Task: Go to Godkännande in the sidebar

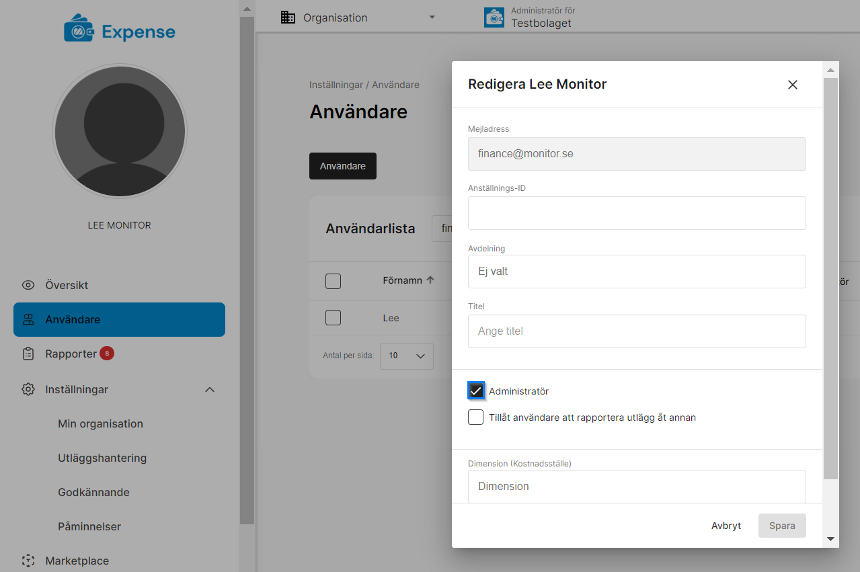Action: point(93,492)
